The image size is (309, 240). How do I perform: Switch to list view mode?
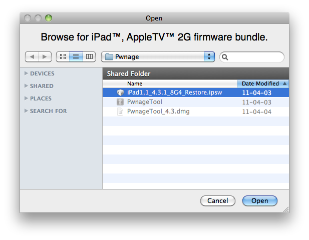point(76,57)
